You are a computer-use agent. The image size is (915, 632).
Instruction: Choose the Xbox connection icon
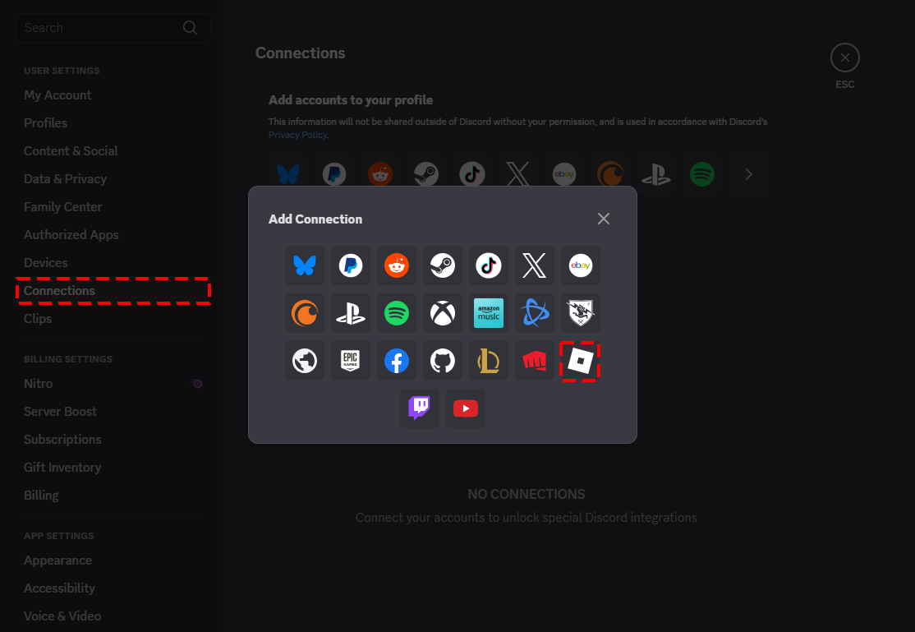(443, 312)
